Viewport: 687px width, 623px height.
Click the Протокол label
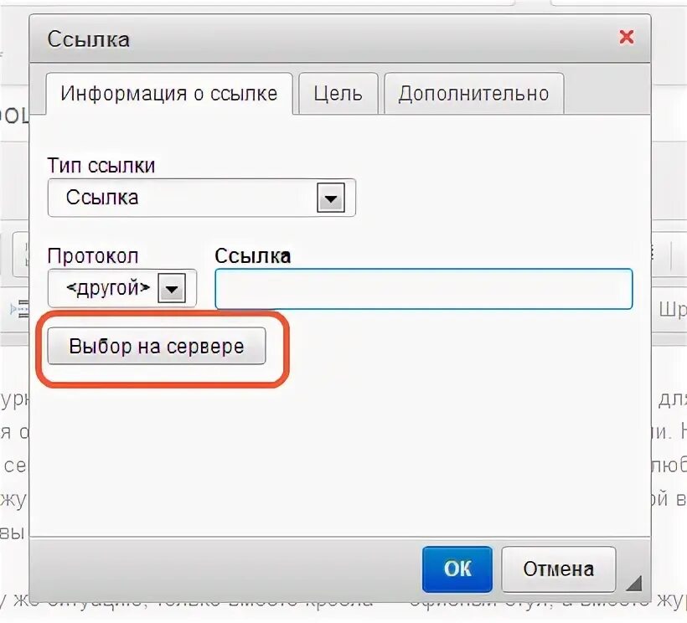[93, 255]
